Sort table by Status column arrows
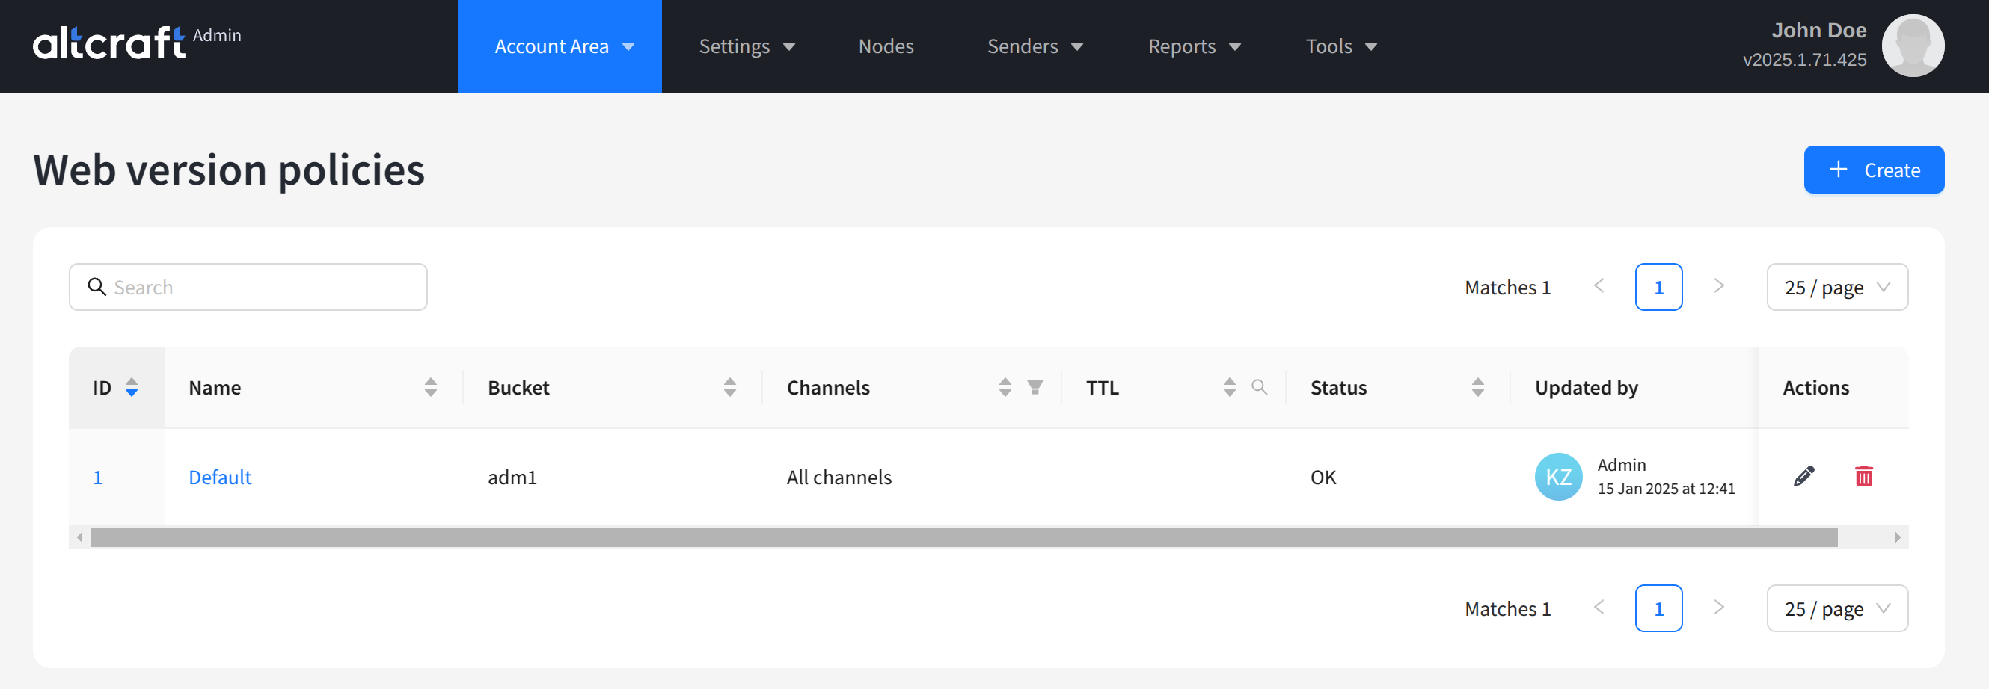The height and width of the screenshot is (689, 1989). tap(1477, 387)
